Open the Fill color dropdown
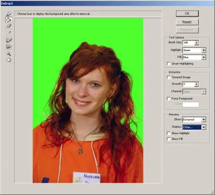 click(x=204, y=57)
